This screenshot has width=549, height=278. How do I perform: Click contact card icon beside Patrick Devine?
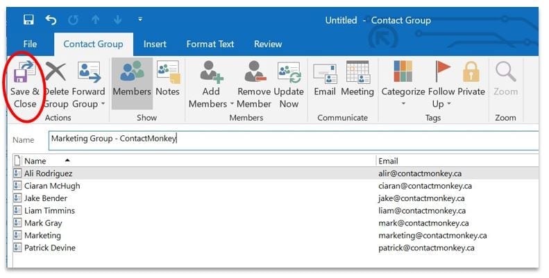coord(17,247)
